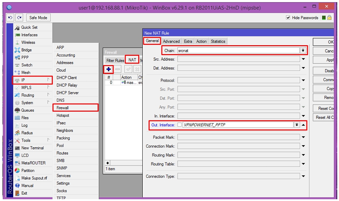Screen dimensions: 339x201
Task: Open Quick Set from sidebar
Action: pyautogui.click(x=29, y=27)
